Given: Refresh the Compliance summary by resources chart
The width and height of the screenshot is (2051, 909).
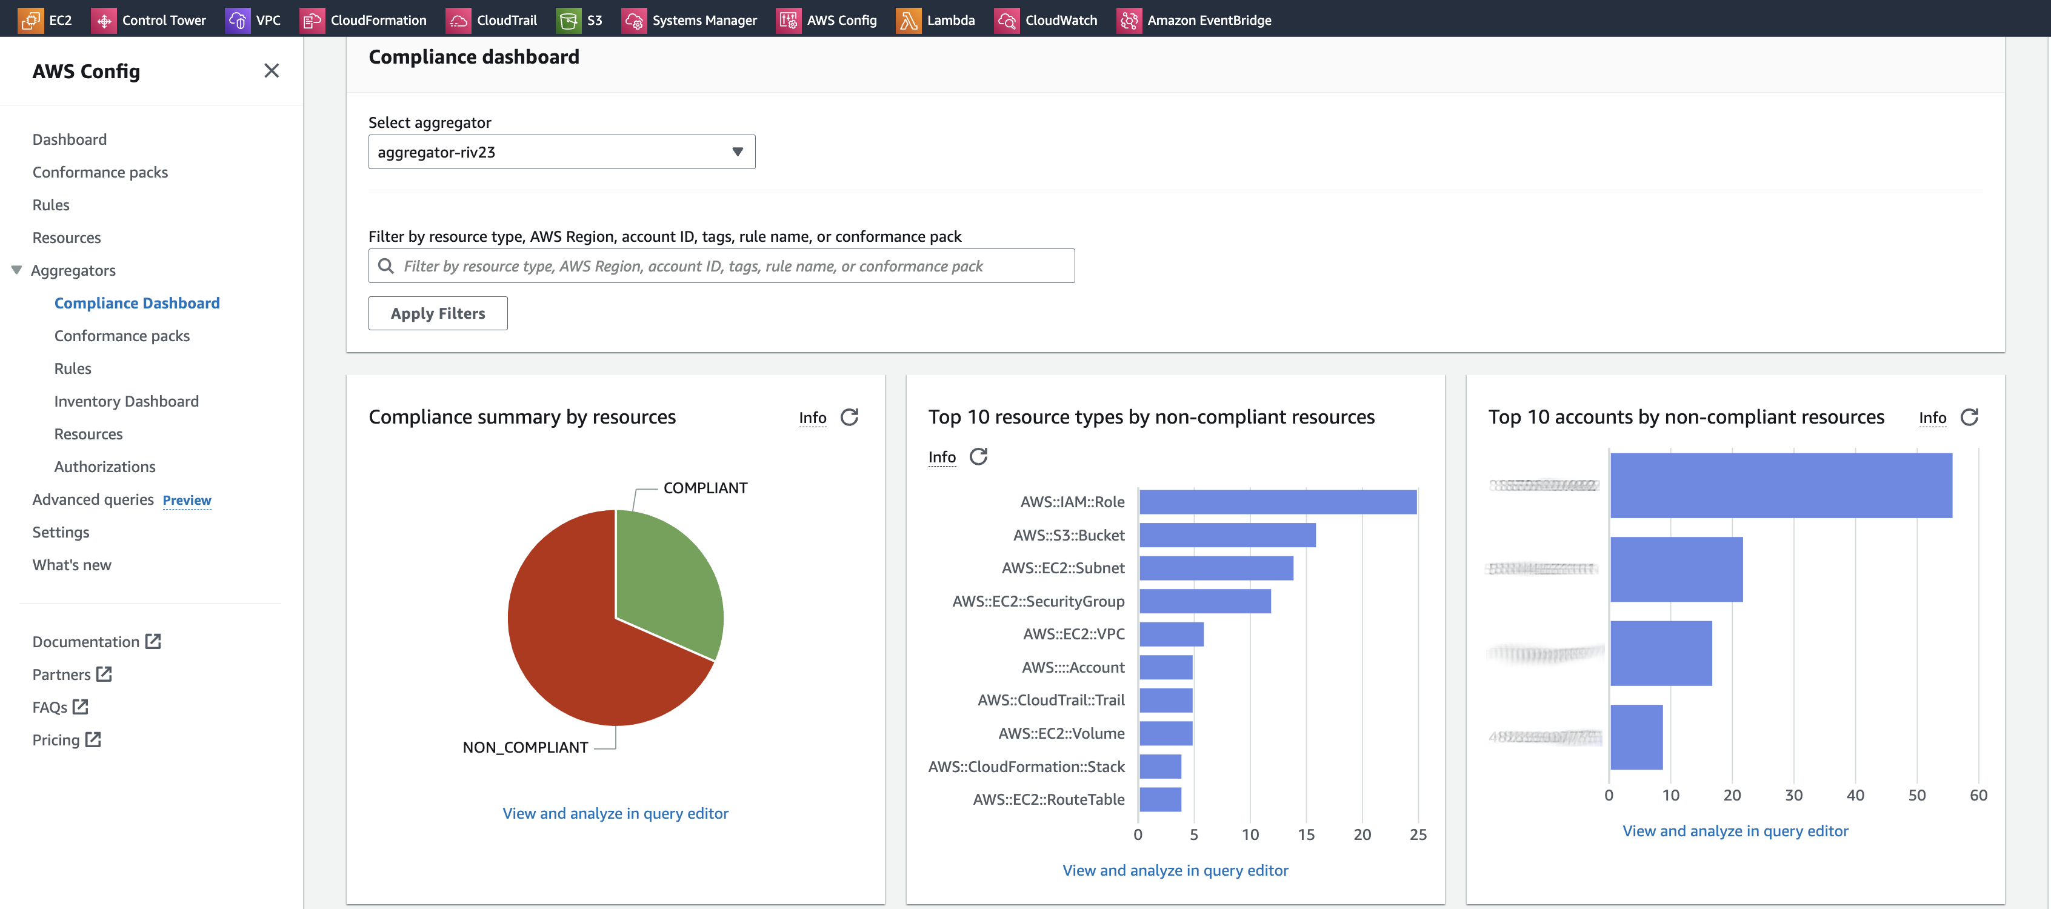Looking at the screenshot, I should pyautogui.click(x=850, y=417).
